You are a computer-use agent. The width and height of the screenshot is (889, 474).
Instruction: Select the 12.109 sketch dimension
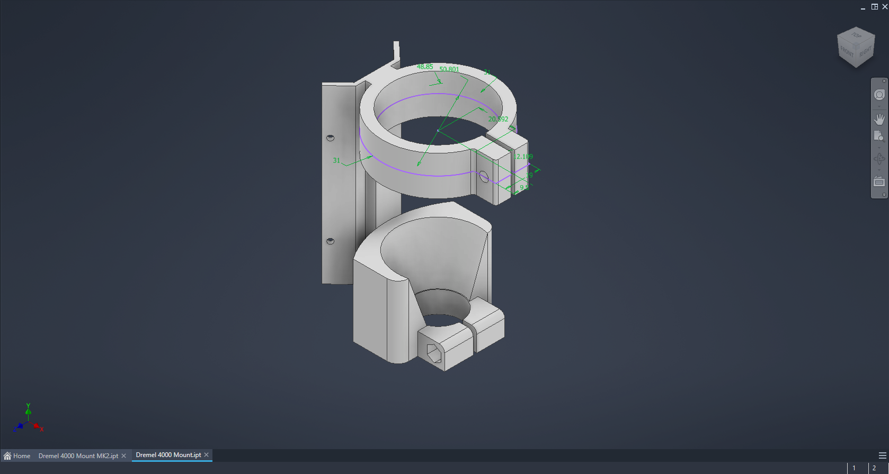(523, 157)
